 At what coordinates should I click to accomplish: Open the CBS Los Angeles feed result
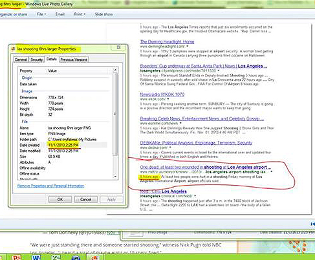point(163,191)
